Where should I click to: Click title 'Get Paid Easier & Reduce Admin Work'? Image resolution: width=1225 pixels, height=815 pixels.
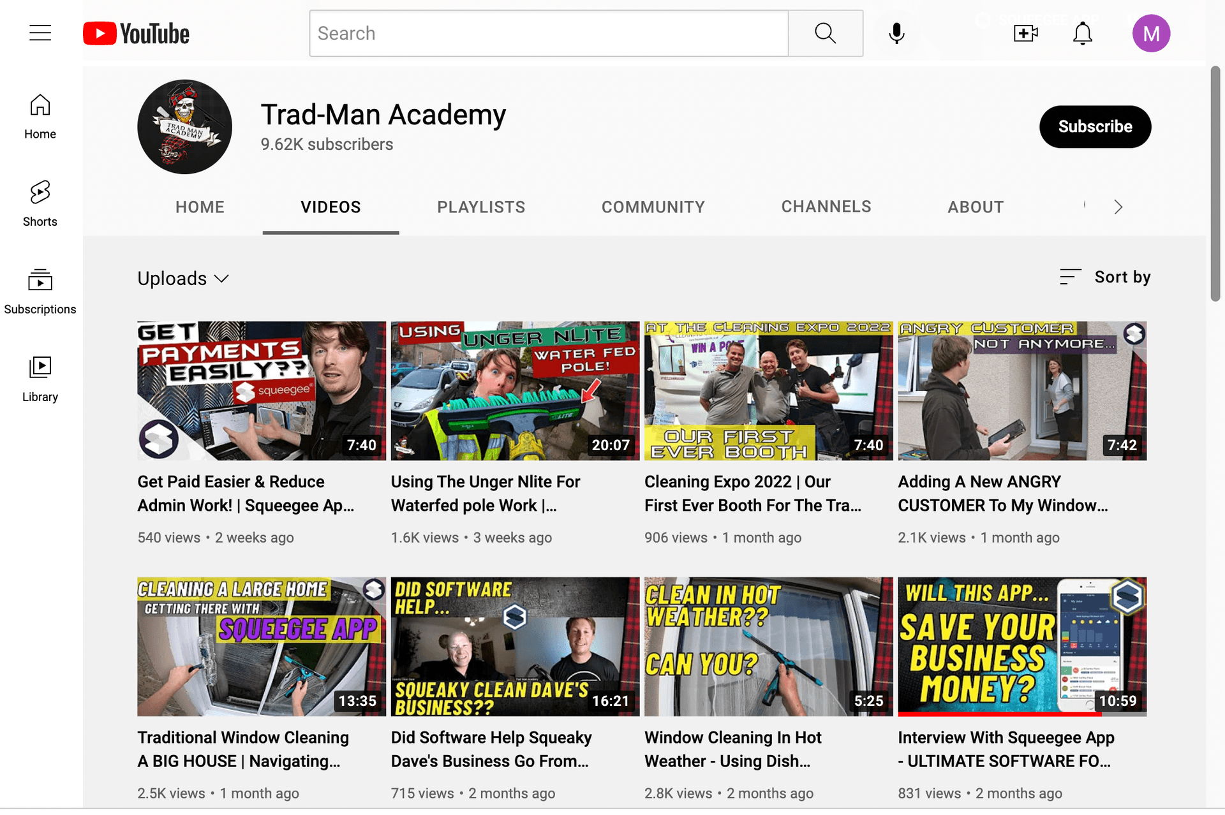(246, 494)
